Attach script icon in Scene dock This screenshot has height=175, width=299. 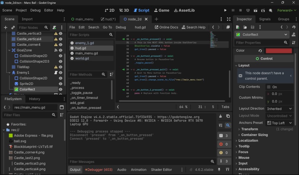click(x=54, y=28)
